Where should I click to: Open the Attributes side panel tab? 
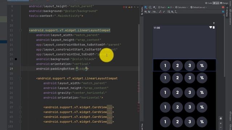click(227, 12)
